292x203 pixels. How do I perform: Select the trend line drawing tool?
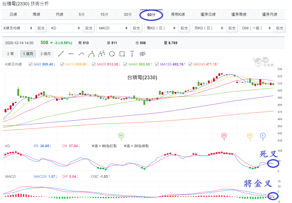coord(61,54)
